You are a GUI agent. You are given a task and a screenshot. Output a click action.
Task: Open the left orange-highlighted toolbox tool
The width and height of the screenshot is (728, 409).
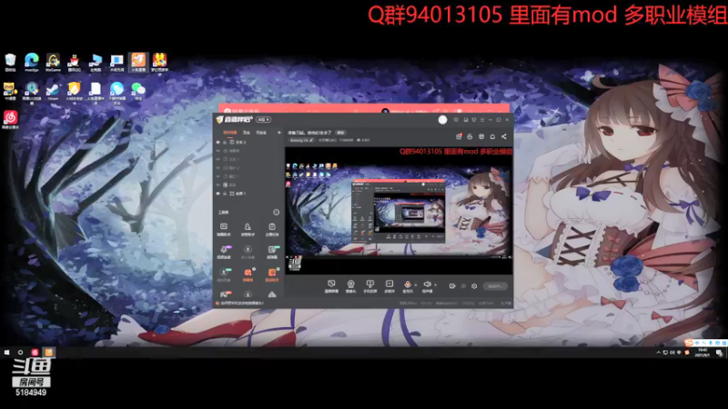(x=248, y=274)
